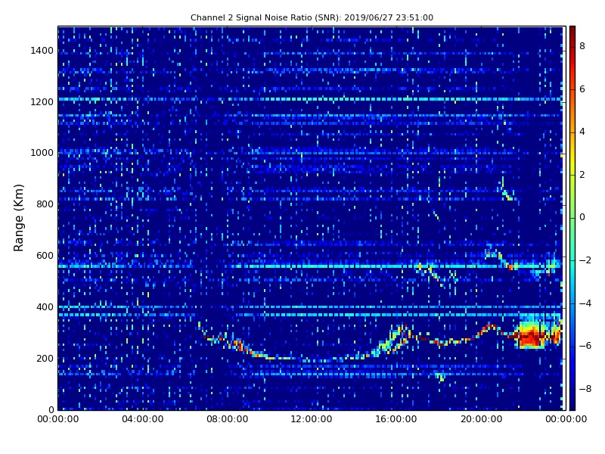Click the colorbar at the 0 level

click(x=572, y=218)
